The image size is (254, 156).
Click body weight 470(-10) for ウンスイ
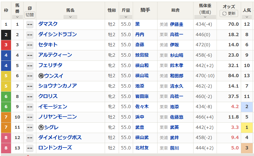(205, 76)
